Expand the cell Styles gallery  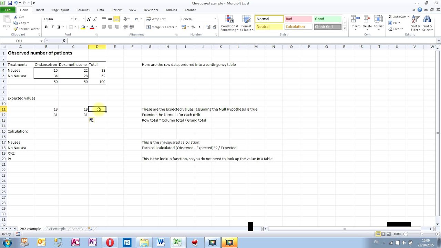(x=345, y=29)
